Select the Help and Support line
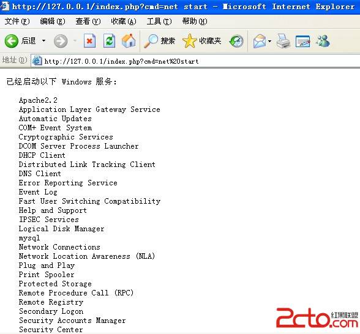Viewport: 360px width, 334px height. pos(53,210)
